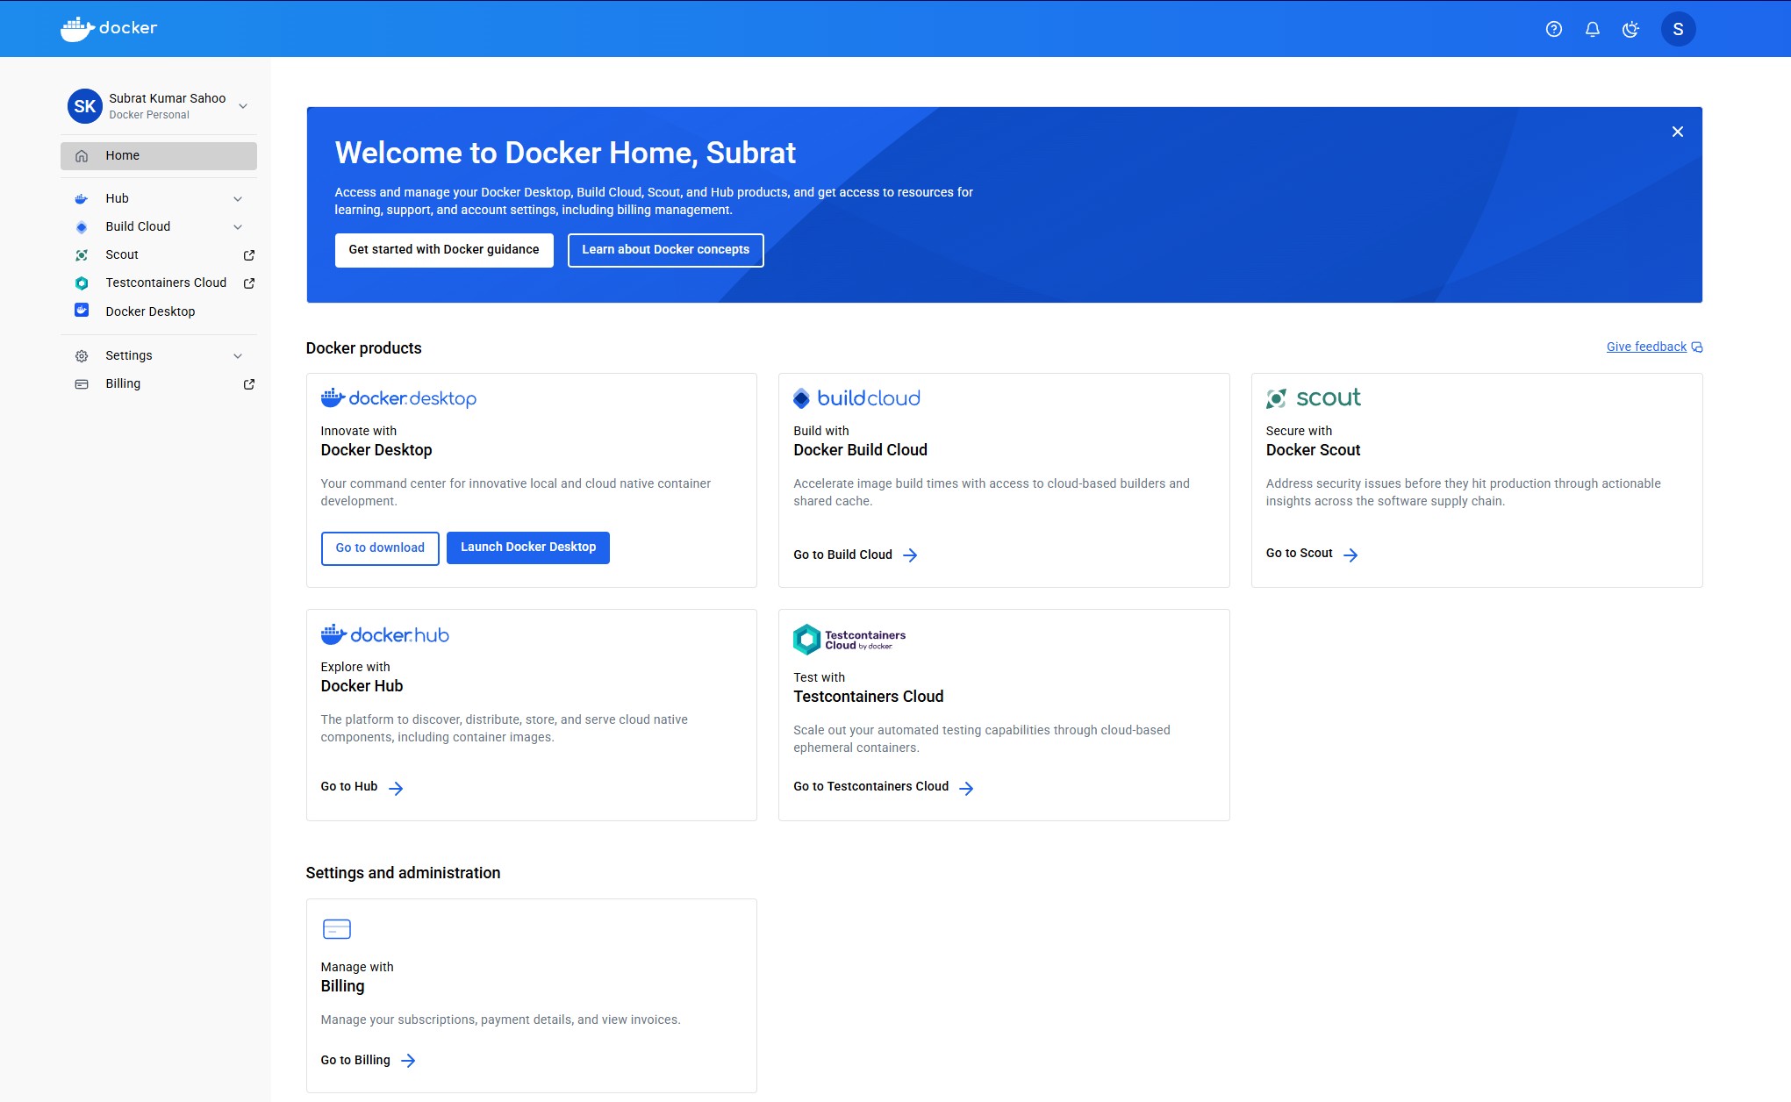1791x1102 pixels.
Task: Click Launch Docker Desktop button
Action: click(x=527, y=547)
